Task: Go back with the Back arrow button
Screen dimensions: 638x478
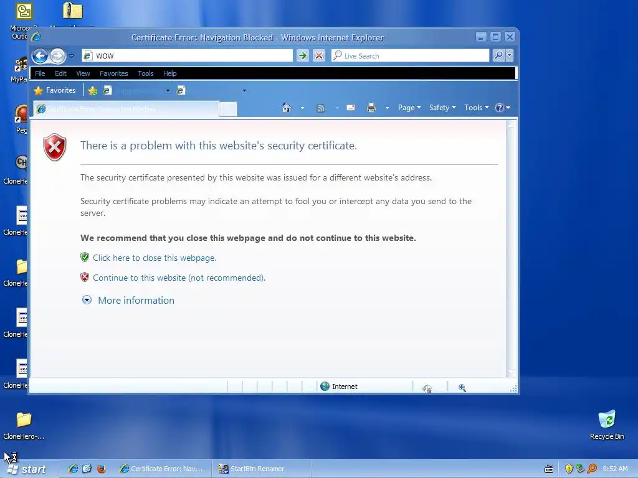Action: point(40,55)
